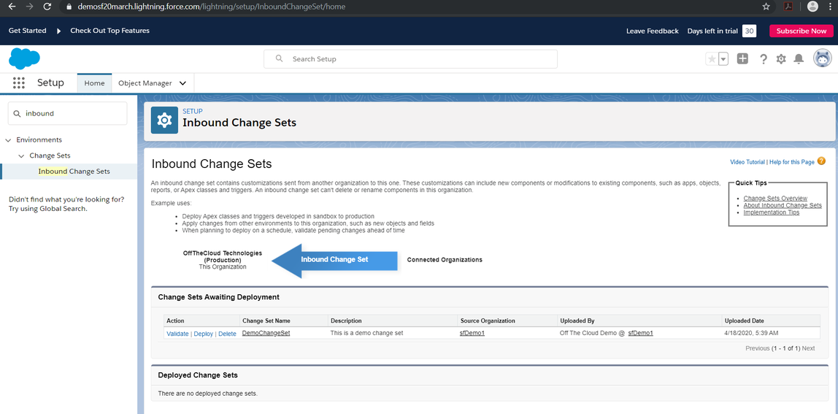838x414 pixels.
Task: Click the browser back arrow
Action: tap(12, 7)
